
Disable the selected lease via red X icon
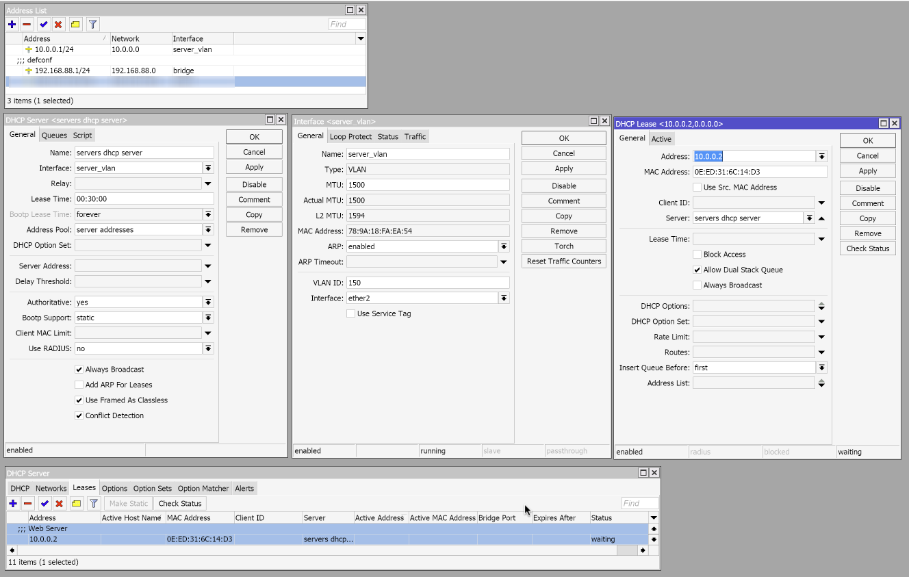[x=60, y=503]
